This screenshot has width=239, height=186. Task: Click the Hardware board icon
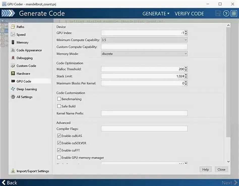13,73
